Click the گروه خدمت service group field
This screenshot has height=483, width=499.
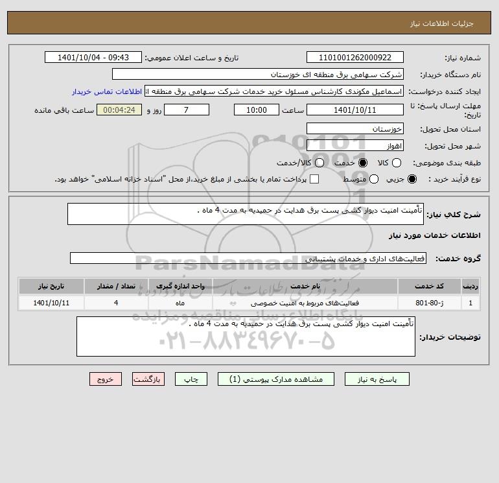248,258
